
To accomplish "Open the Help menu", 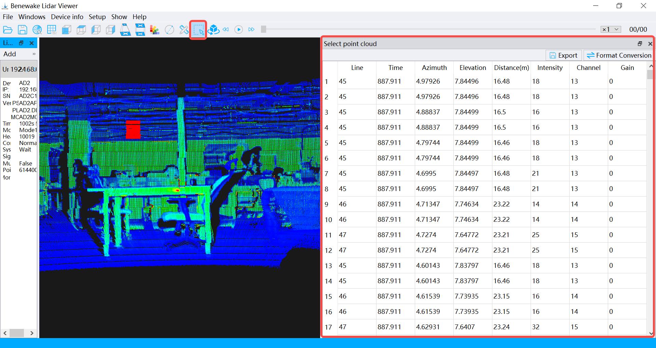I will pos(139,17).
